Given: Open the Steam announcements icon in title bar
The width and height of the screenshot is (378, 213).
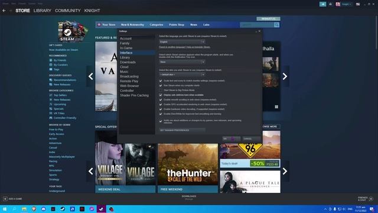Looking at the screenshot, I should click(322, 4).
